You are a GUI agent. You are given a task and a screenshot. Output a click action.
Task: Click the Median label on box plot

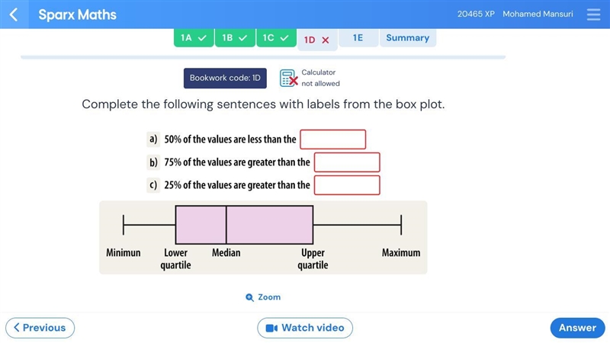pyautogui.click(x=226, y=253)
